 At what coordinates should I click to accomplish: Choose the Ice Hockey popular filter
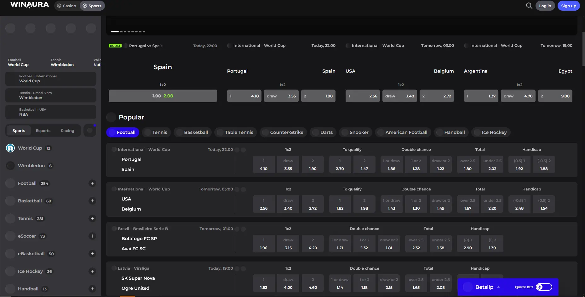tap(491, 132)
